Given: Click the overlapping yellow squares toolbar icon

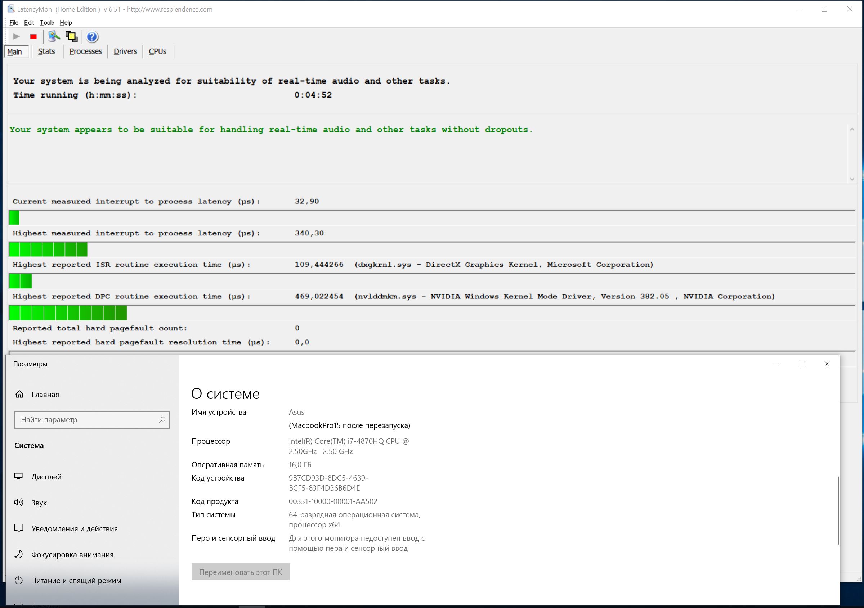Looking at the screenshot, I should click(72, 36).
